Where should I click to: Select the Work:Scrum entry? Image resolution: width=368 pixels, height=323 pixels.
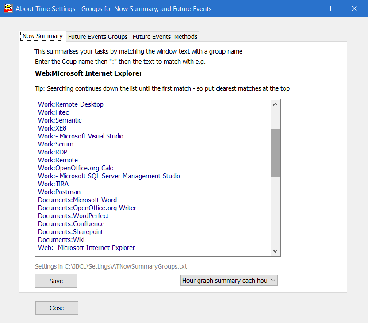55,144
